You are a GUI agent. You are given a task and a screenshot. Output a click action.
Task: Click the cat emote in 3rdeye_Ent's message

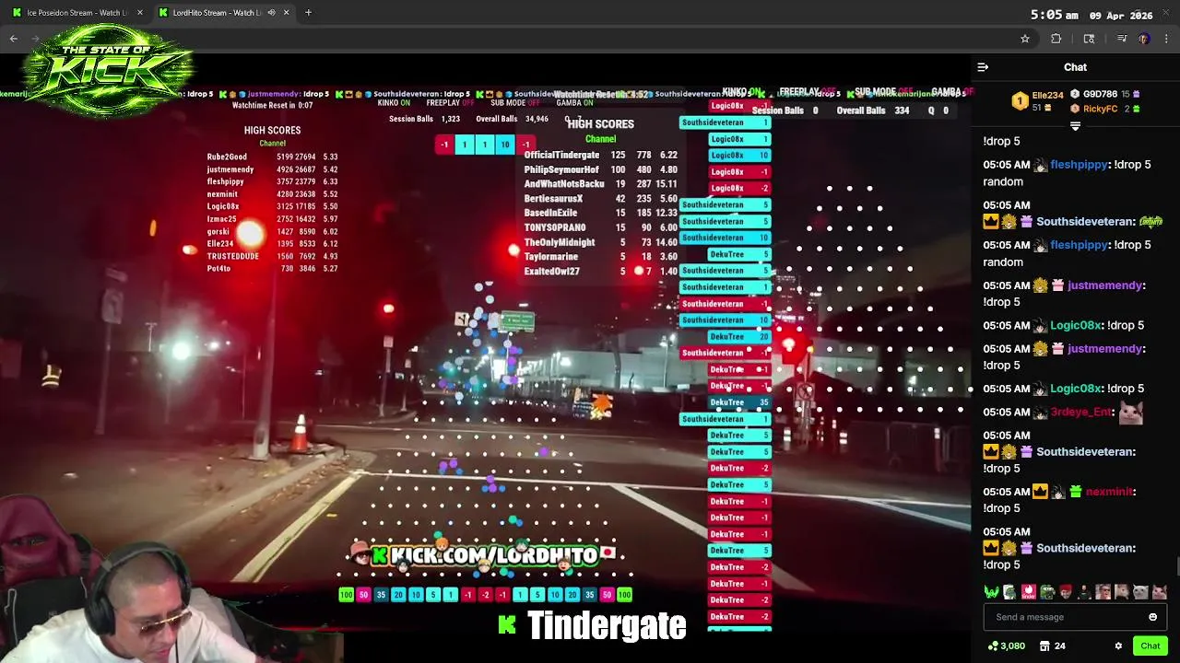click(1130, 413)
